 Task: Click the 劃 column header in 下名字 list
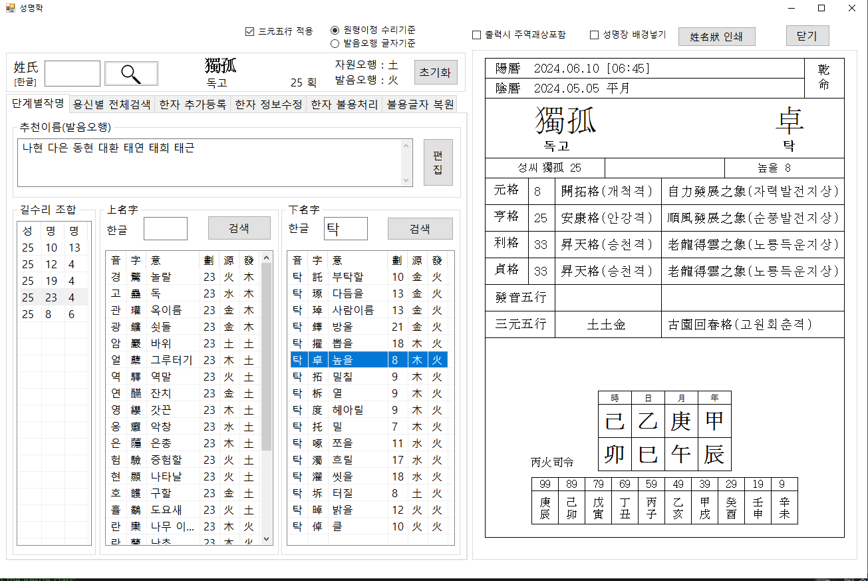click(397, 260)
